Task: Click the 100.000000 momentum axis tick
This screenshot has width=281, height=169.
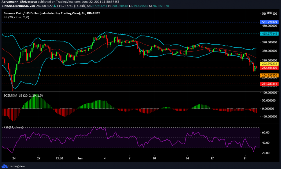Action: pyautogui.click(x=269, y=93)
